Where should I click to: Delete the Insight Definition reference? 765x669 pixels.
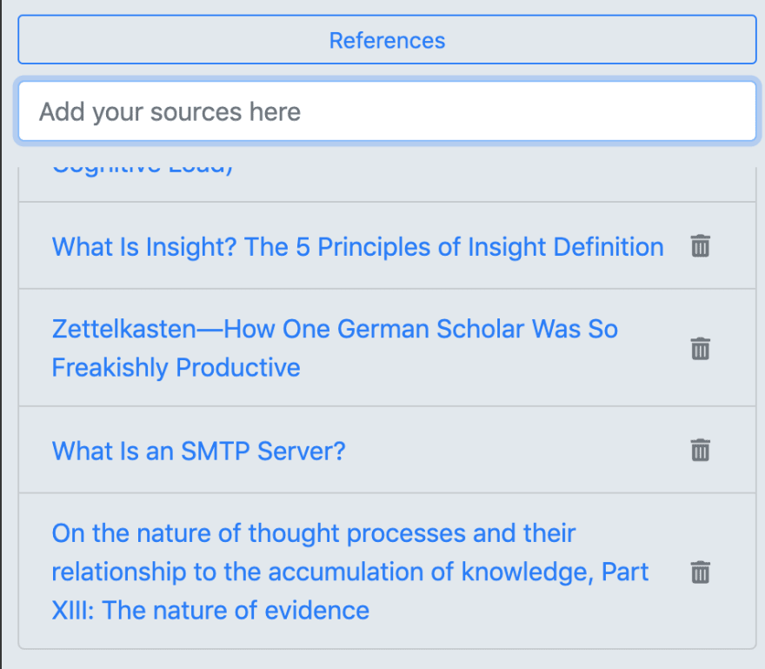(700, 245)
